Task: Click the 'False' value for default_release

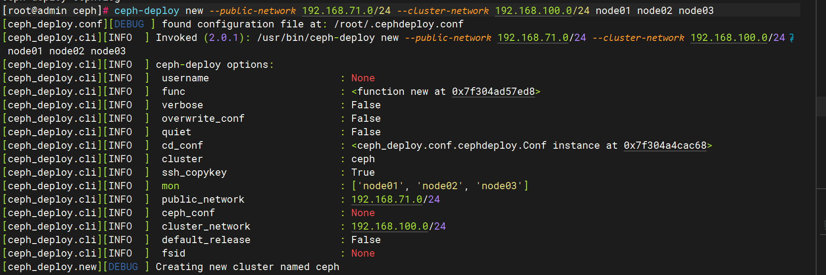Action: coord(366,240)
